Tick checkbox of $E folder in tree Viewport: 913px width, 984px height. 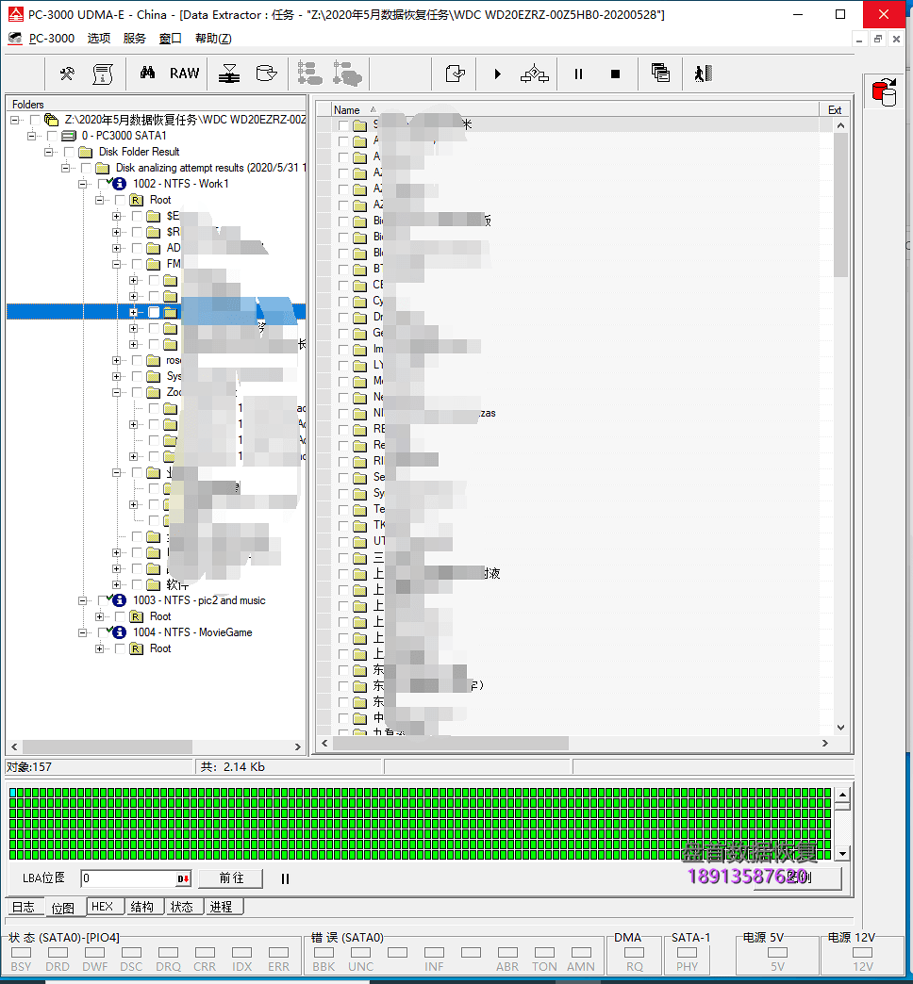(137, 216)
